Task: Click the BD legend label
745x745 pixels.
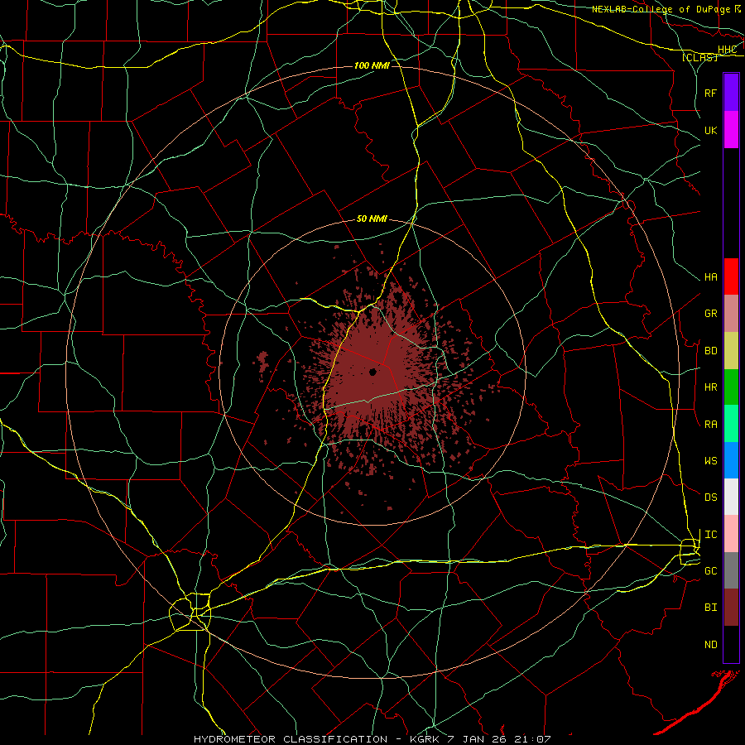Action: (x=710, y=351)
